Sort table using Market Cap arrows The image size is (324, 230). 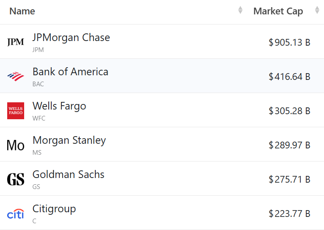click(x=317, y=10)
